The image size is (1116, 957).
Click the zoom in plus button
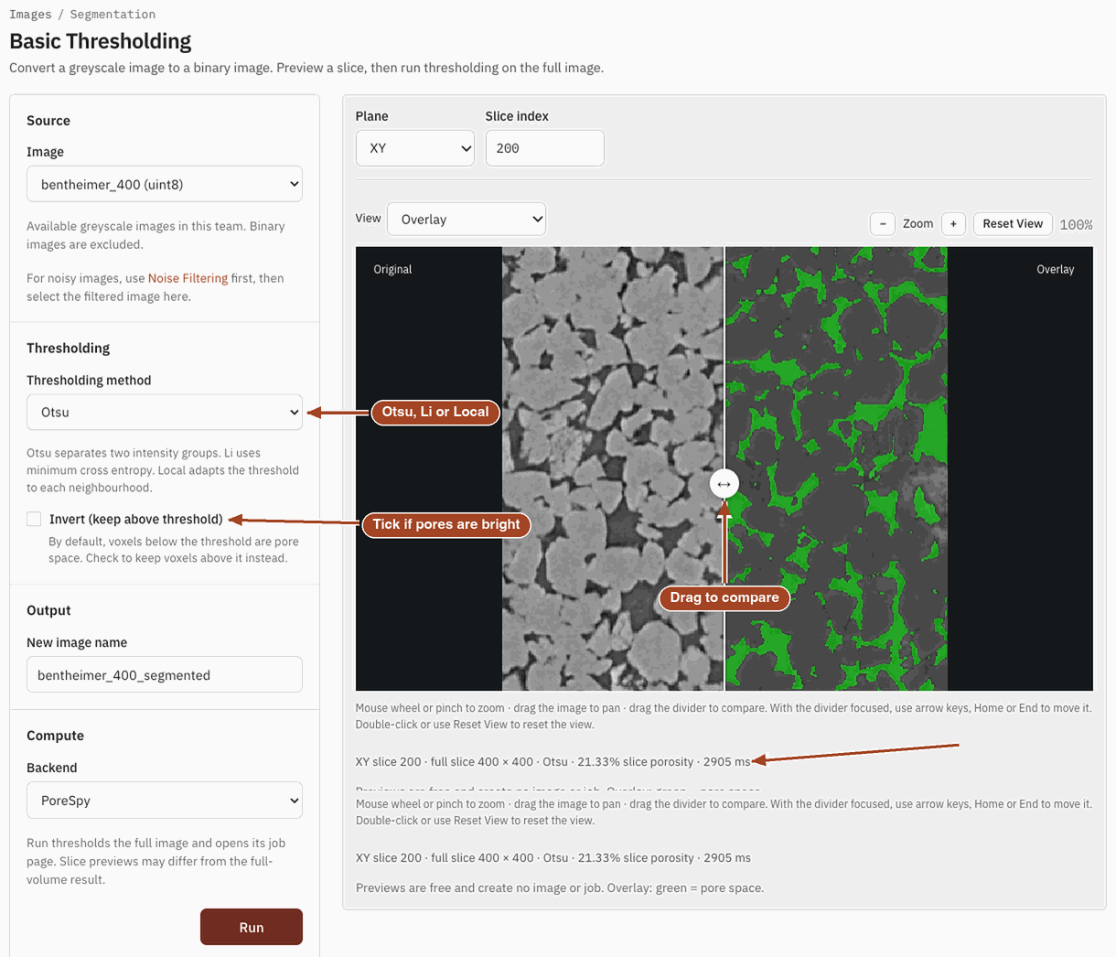click(953, 224)
